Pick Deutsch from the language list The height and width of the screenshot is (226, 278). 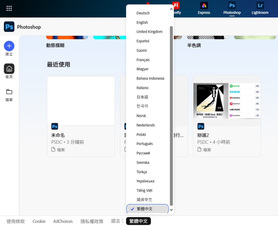click(x=143, y=13)
